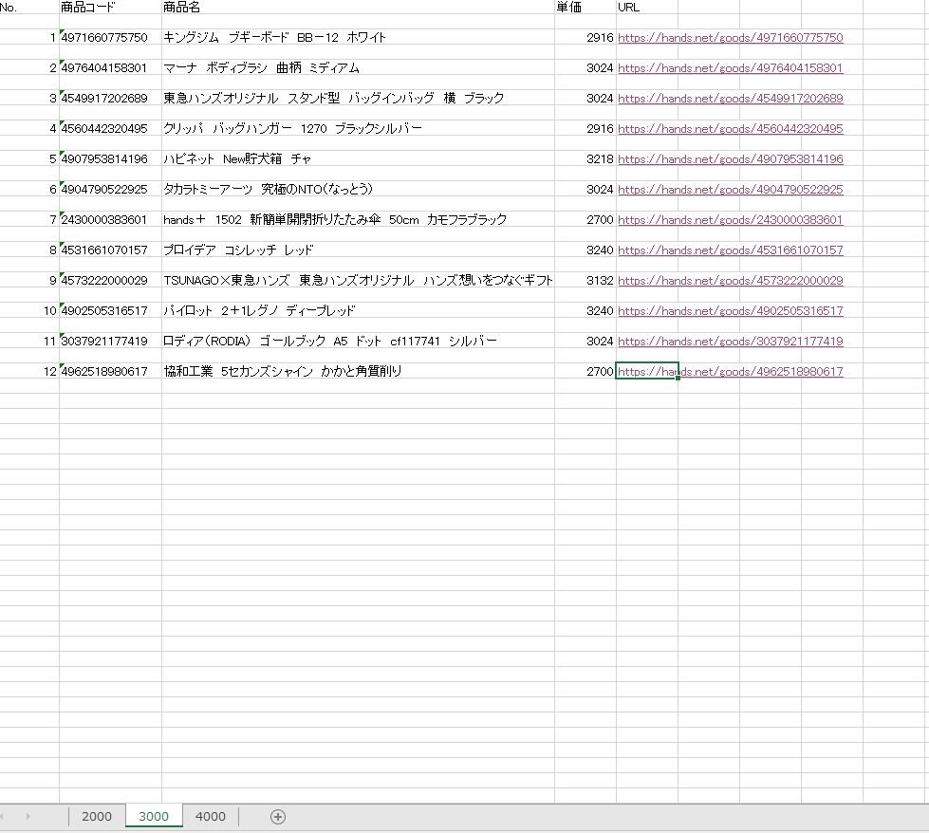This screenshot has width=929, height=833.
Task: Open link for product 4962518980617
Action: point(730,372)
